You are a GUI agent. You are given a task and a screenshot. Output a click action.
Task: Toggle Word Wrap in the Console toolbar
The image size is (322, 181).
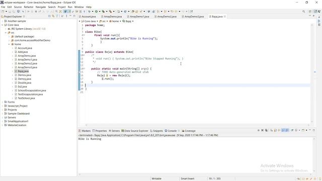279,130
